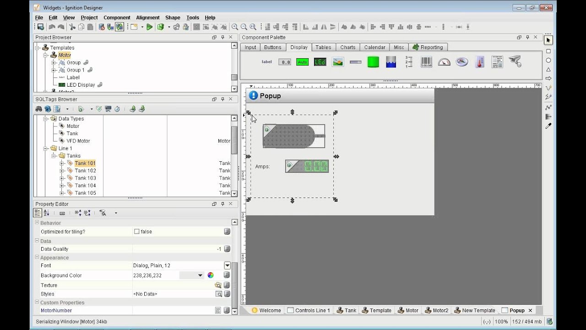586x330 pixels.
Task: Pick the IP Camera Viewer component
Action: tap(515, 61)
